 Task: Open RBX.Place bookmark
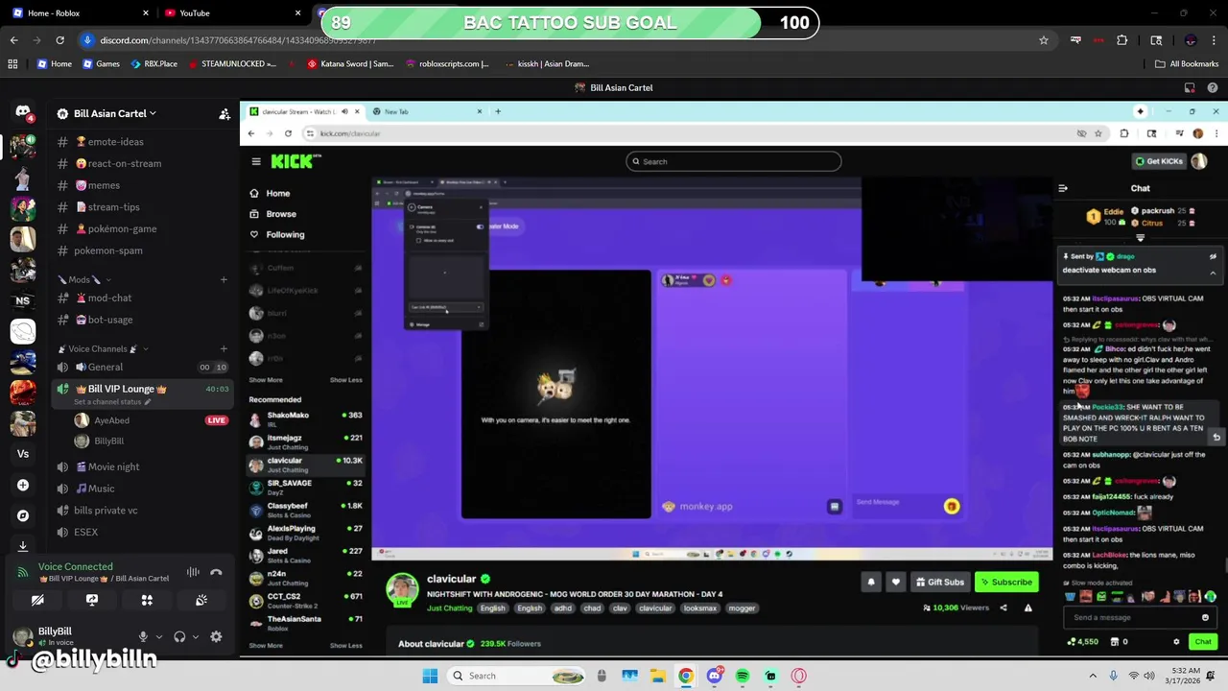click(x=153, y=63)
